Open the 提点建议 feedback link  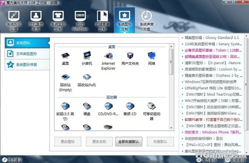pyautogui.click(x=12, y=160)
